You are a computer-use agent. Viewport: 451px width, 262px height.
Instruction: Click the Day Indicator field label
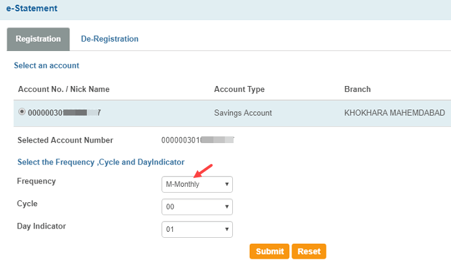[x=41, y=226]
